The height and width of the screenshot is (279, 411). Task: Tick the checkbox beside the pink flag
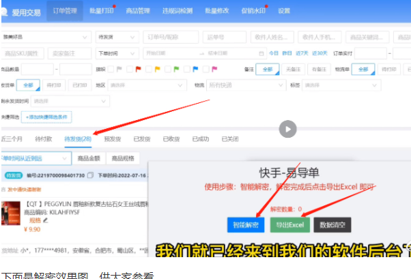(206, 69)
